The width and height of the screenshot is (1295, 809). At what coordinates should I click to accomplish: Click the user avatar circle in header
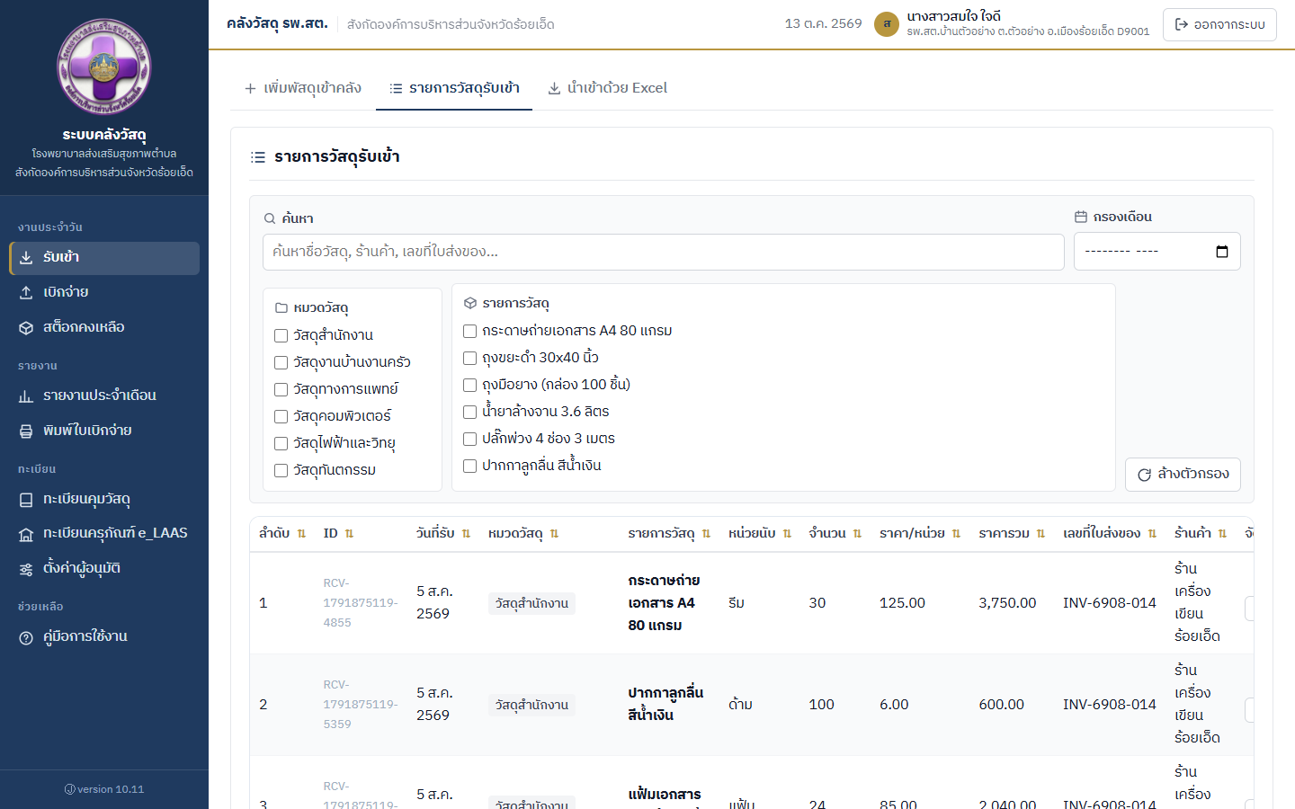click(x=887, y=24)
